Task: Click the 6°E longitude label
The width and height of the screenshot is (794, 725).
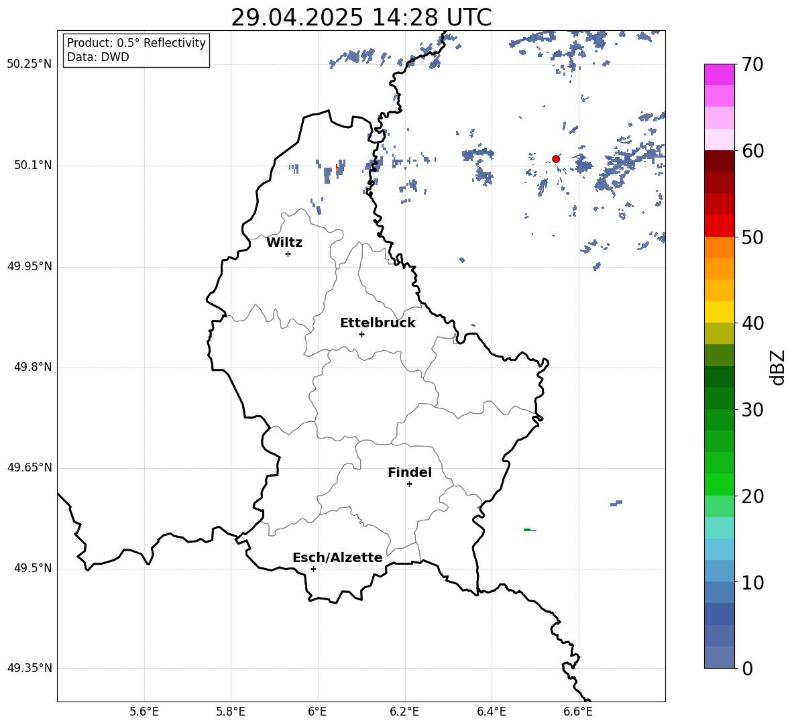Action: point(317,712)
